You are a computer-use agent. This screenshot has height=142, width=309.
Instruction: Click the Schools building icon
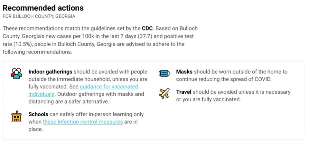(16, 116)
